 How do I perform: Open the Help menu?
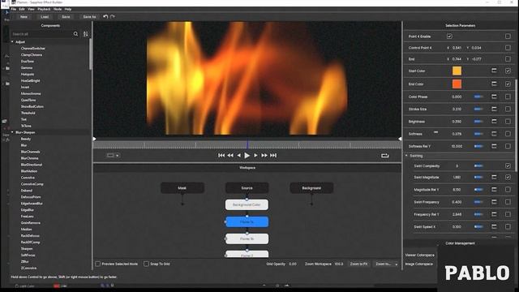(x=68, y=9)
